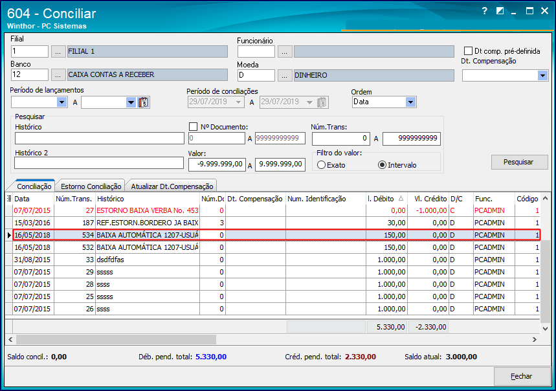Select the Exato radio option
Viewport: 556px width, 391px height.
pyautogui.click(x=321, y=165)
